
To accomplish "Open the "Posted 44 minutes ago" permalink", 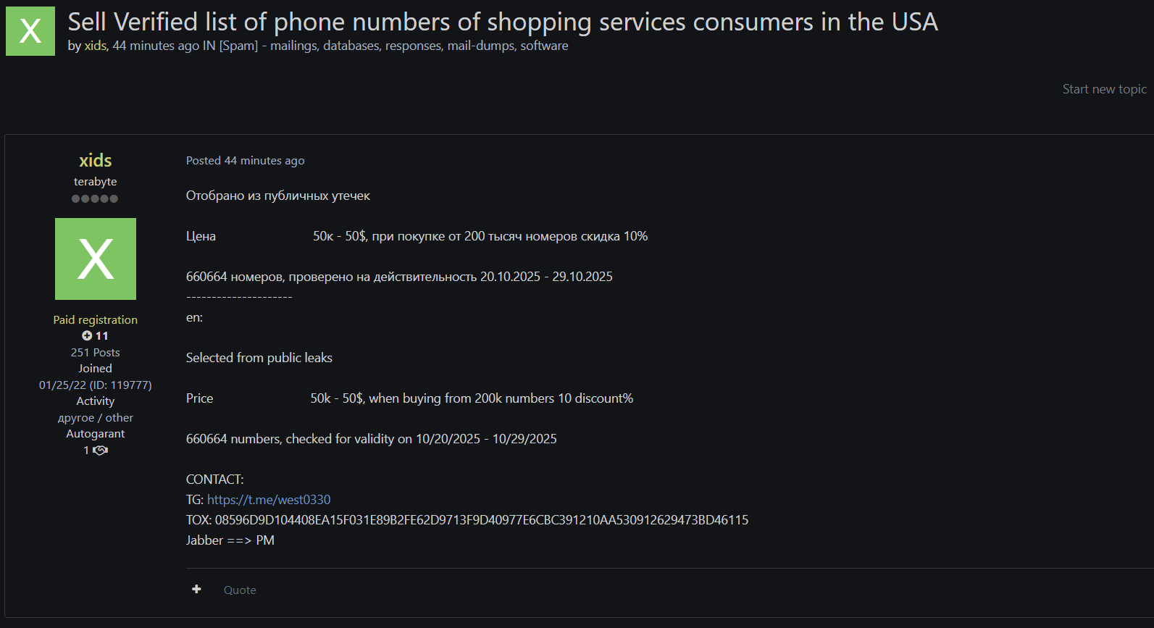I will (x=245, y=161).
